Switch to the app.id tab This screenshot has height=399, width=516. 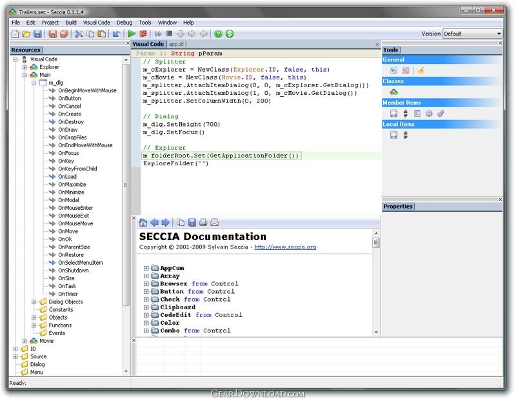[x=176, y=44]
